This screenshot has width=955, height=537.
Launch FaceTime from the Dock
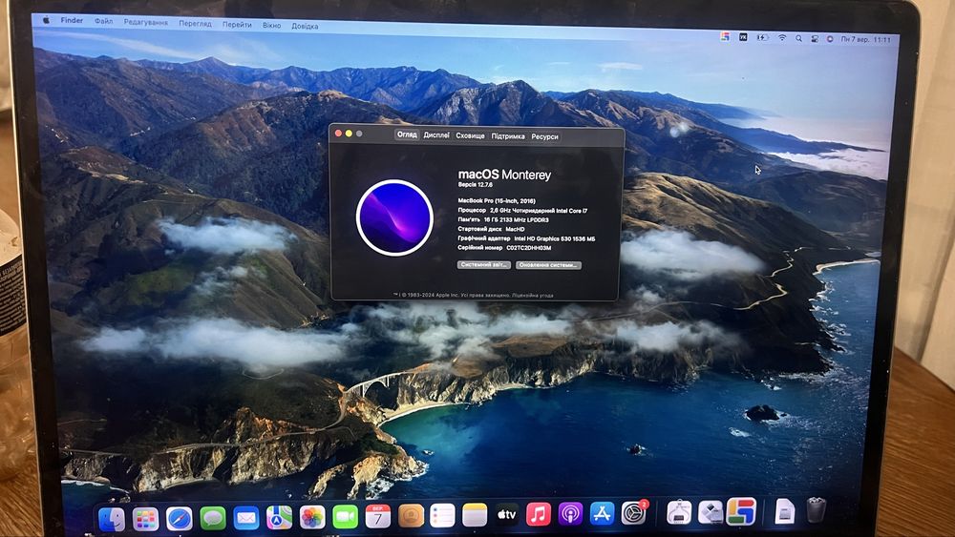345,517
